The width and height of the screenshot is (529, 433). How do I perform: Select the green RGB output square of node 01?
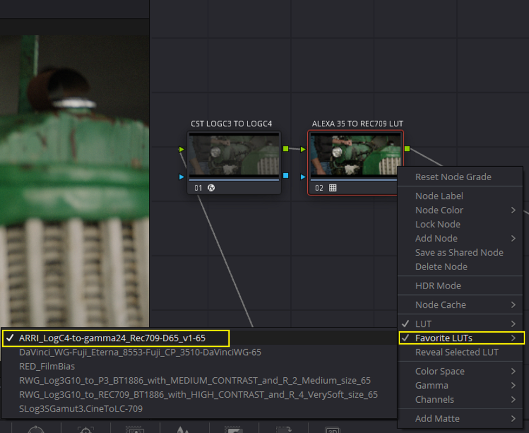pos(286,149)
